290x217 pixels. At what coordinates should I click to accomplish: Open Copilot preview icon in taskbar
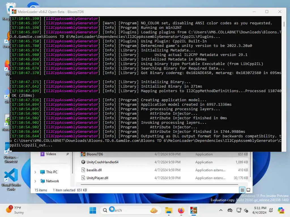click(281, 210)
